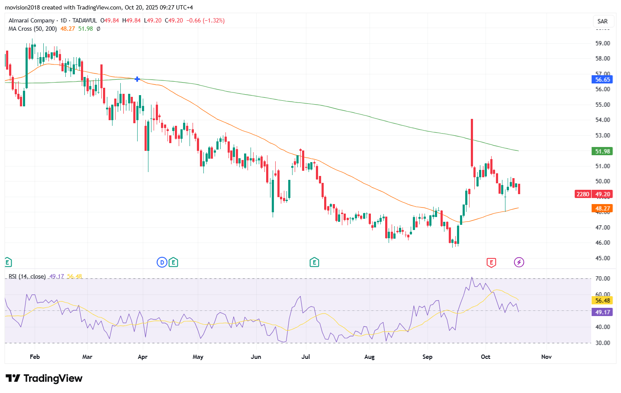
Task: Click the empty-set symbol after MA Cross values
Action: (x=98, y=29)
